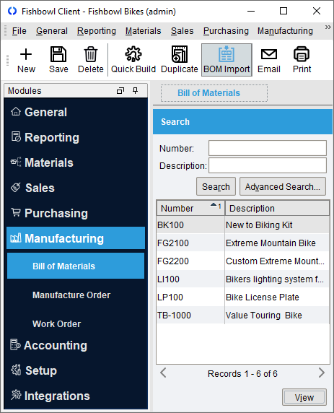Select the TB-1000 row
The height and width of the screenshot is (413, 334).
click(243, 315)
